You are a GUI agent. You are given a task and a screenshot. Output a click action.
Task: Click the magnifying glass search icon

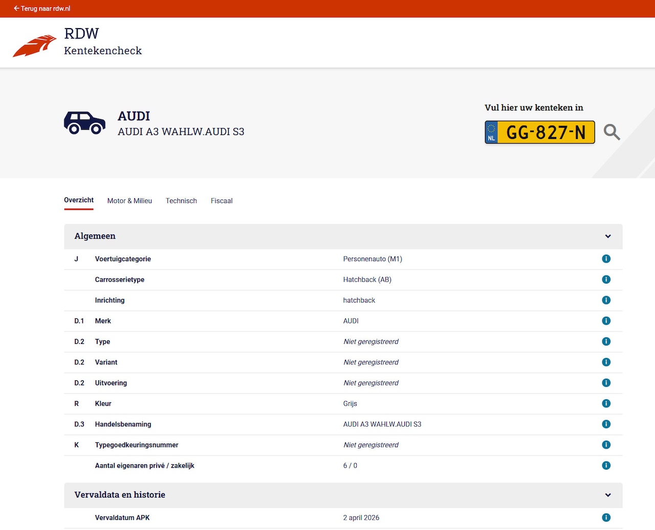pos(612,132)
